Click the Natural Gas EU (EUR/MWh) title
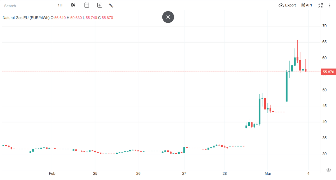The image size is (336, 180). (x=26, y=18)
